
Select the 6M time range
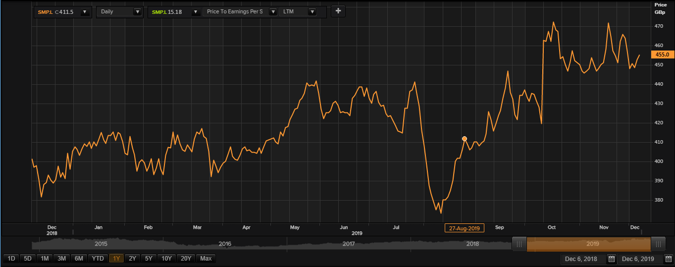click(79, 258)
